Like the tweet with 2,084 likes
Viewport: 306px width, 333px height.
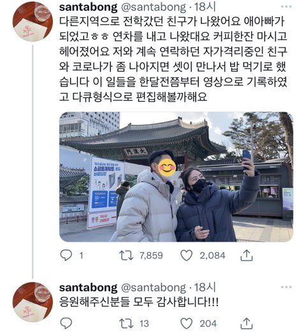tap(187, 255)
